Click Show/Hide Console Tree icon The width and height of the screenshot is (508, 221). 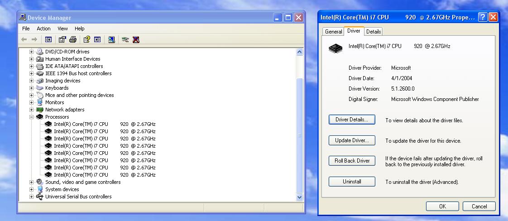tap(48, 40)
